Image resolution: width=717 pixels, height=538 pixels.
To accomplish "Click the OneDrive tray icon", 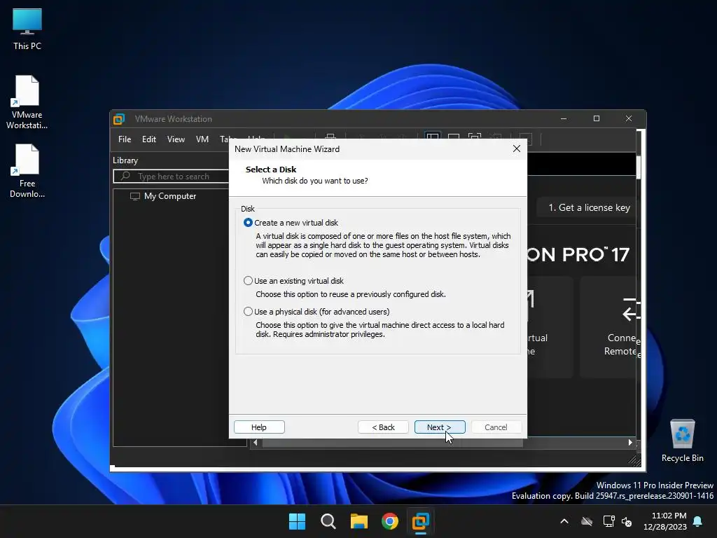I will coord(587,521).
